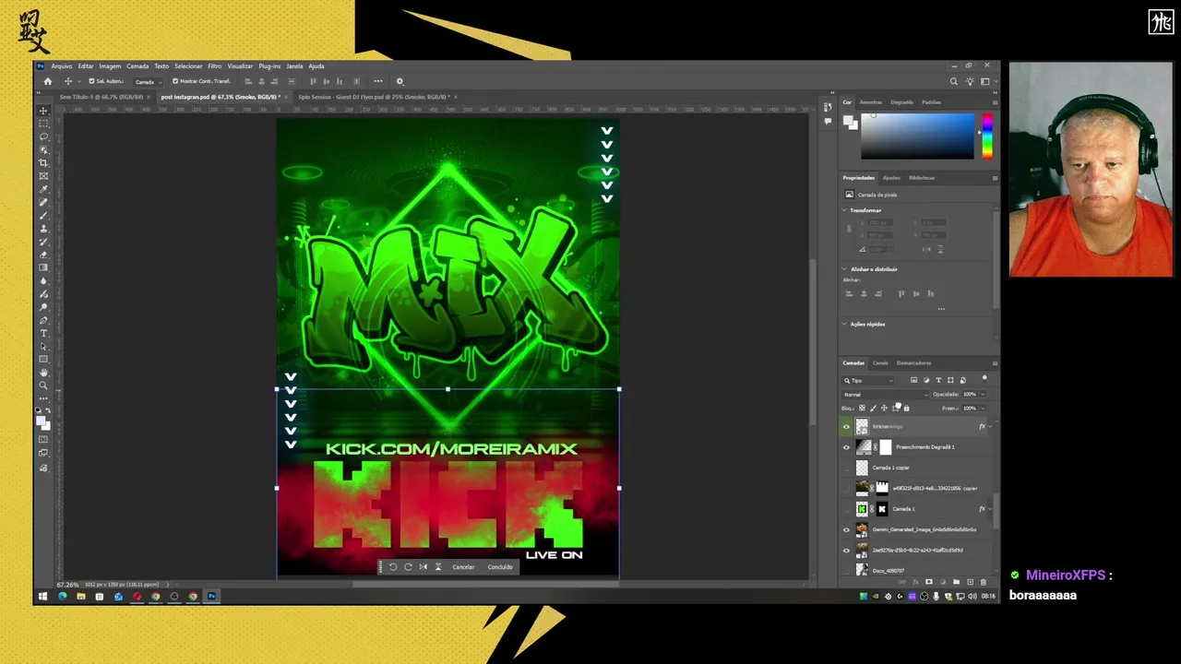Click the layer style fx icon at panel bottom
Image resolution: width=1181 pixels, height=664 pixels.
[915, 582]
